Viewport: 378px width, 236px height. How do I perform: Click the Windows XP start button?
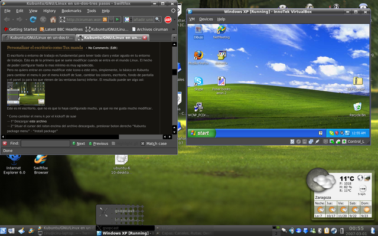coord(201,133)
